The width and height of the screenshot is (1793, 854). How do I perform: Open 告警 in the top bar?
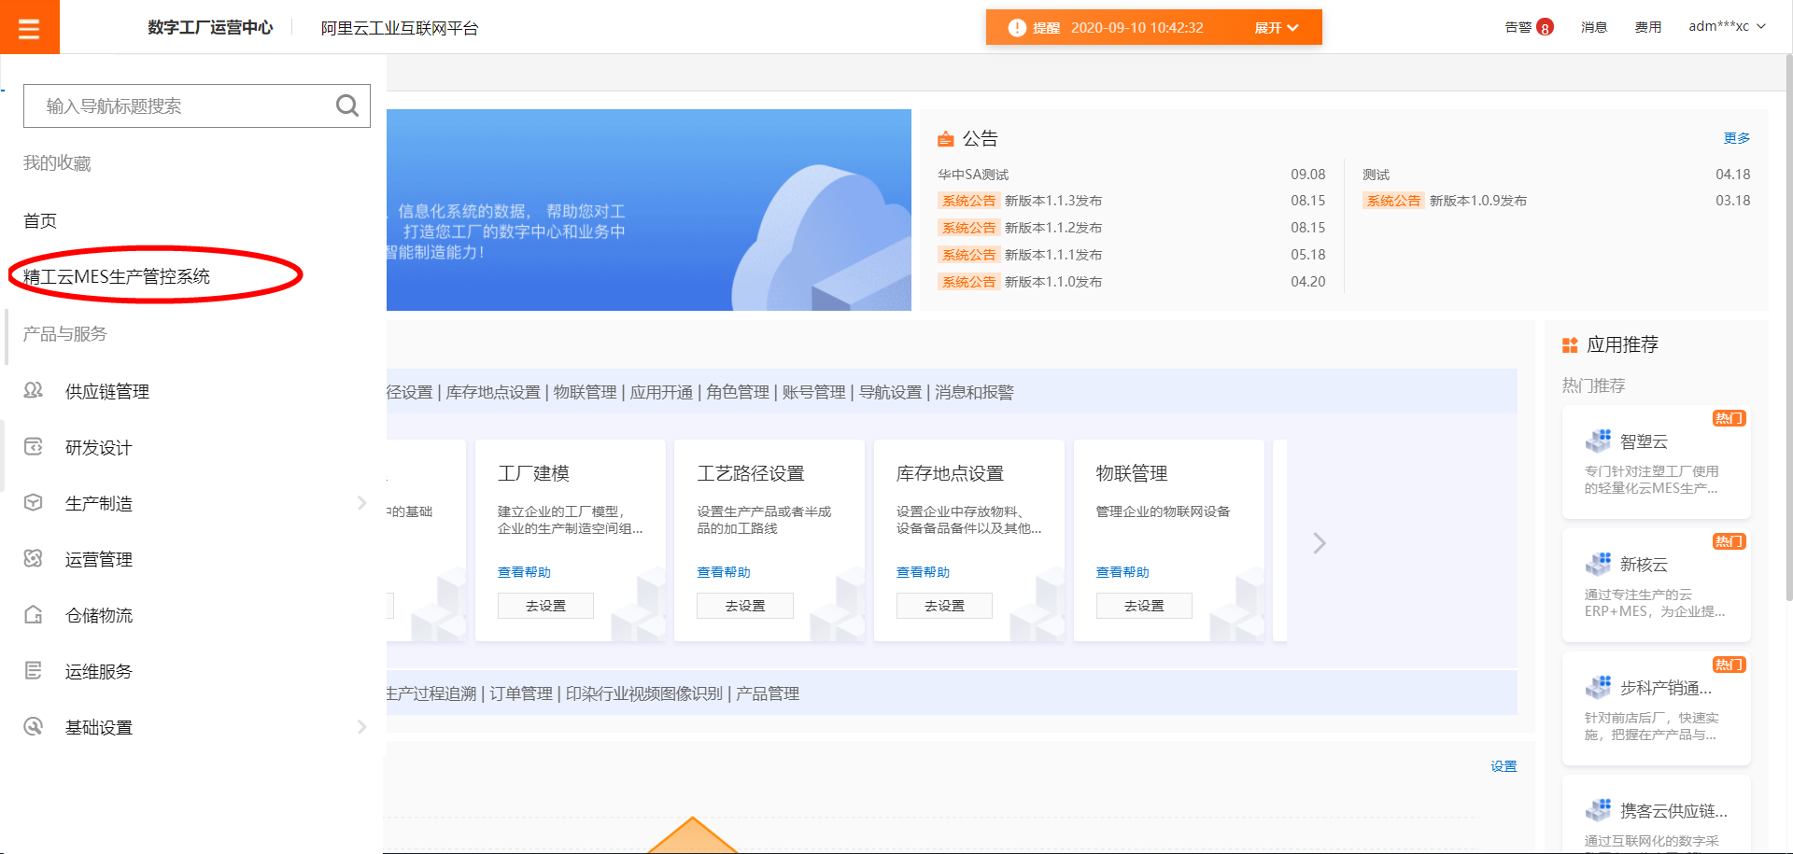click(x=1518, y=28)
